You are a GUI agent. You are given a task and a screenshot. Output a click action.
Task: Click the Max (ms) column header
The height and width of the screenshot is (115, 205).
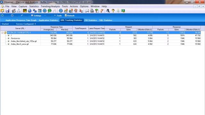coord(65,30)
